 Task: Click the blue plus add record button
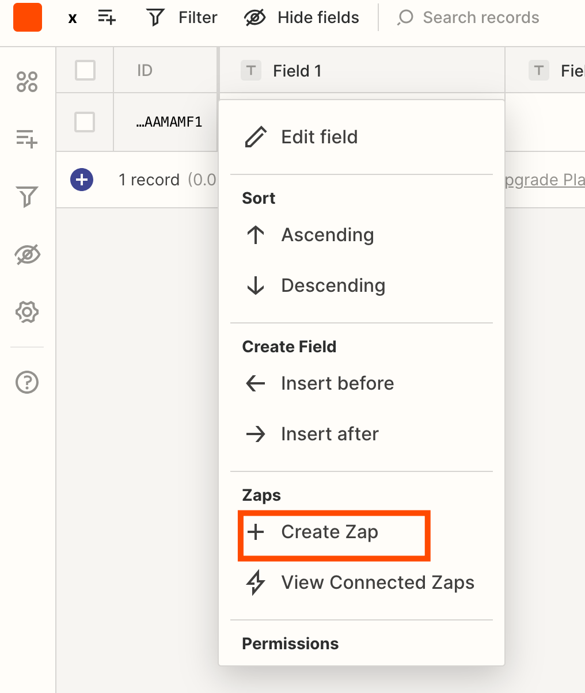82,180
